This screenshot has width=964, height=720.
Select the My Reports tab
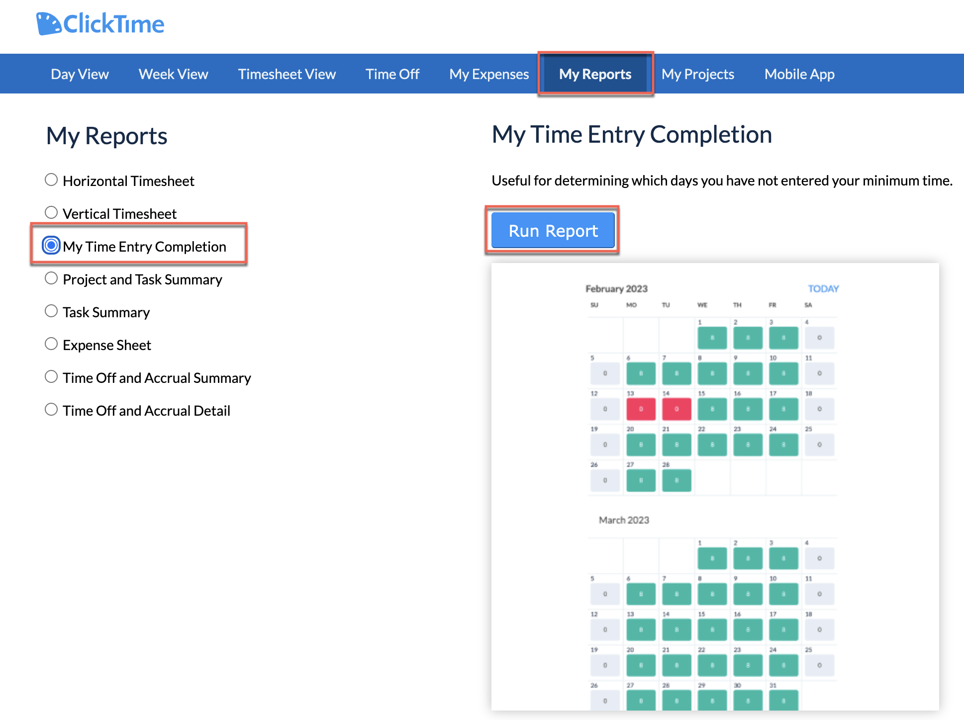coord(595,74)
